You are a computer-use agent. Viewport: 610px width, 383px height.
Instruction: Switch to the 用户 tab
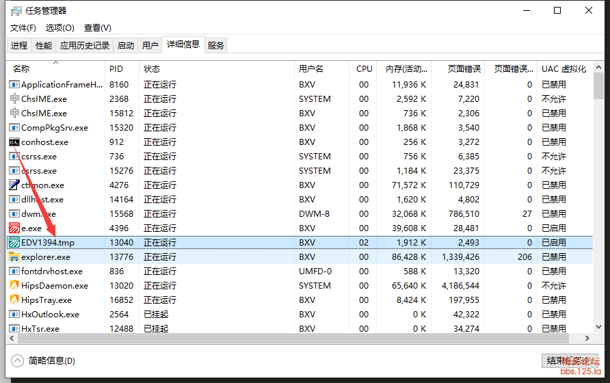click(150, 46)
